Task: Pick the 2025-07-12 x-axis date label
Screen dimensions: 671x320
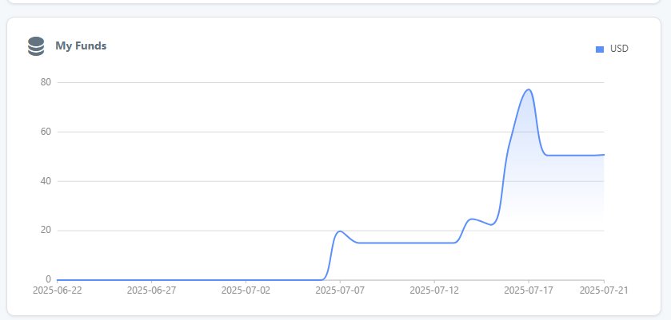Action: (434, 290)
